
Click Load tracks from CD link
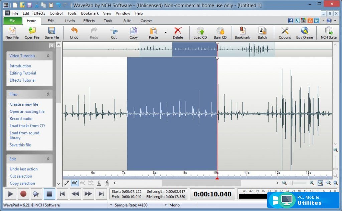coord(27,126)
